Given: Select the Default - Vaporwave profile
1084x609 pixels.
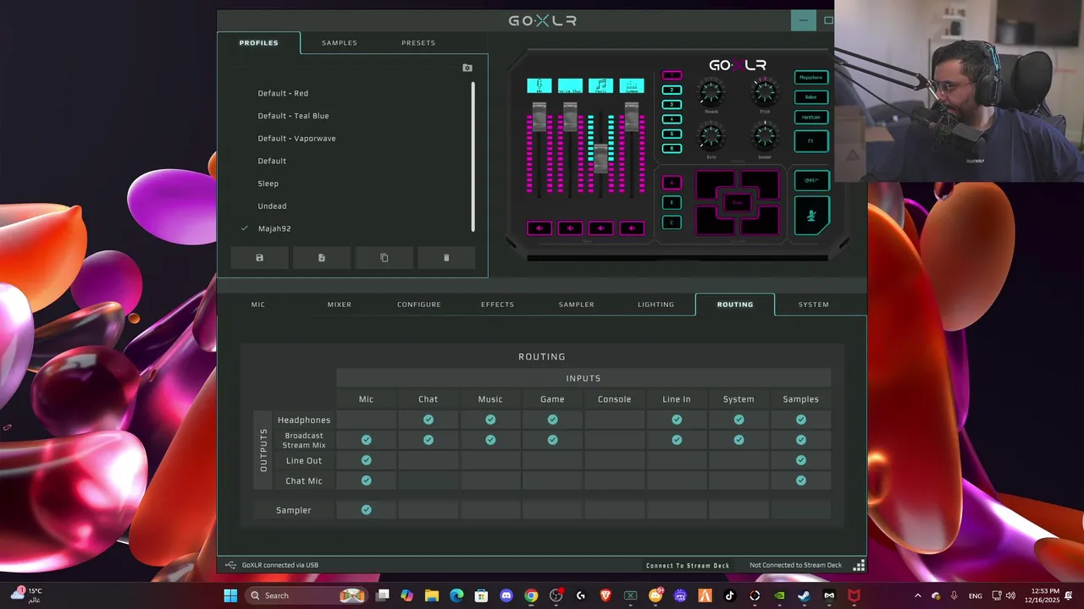Looking at the screenshot, I should tap(296, 138).
